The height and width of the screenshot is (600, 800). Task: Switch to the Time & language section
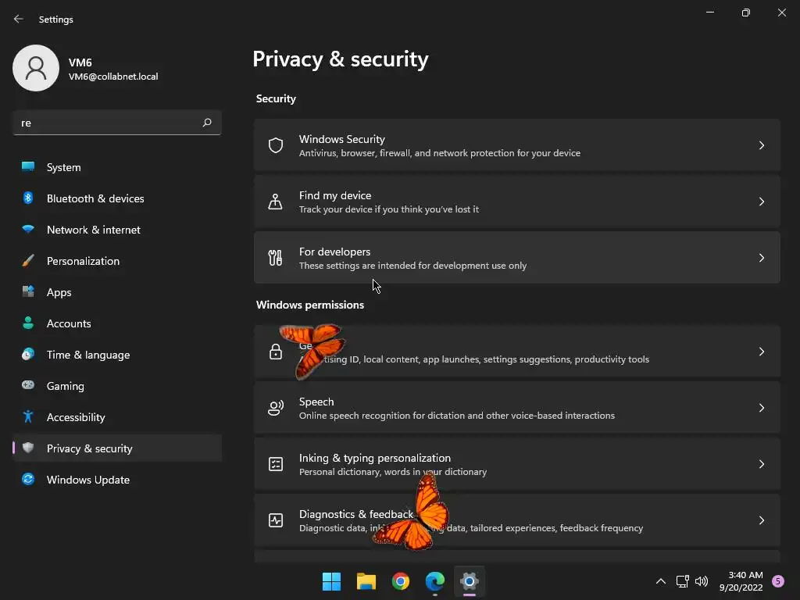(88, 355)
